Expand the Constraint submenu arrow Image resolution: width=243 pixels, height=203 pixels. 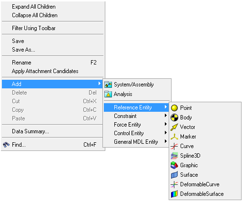(166, 116)
